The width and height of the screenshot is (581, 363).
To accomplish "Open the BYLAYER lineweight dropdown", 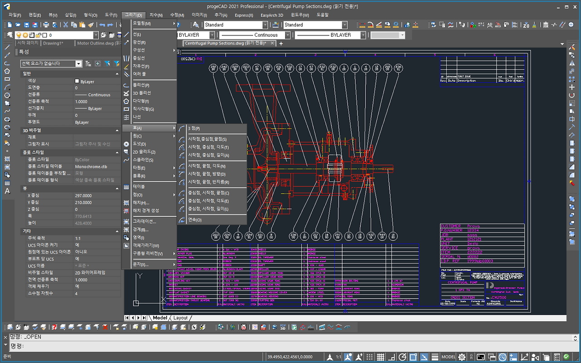I will pyautogui.click(x=363, y=35).
